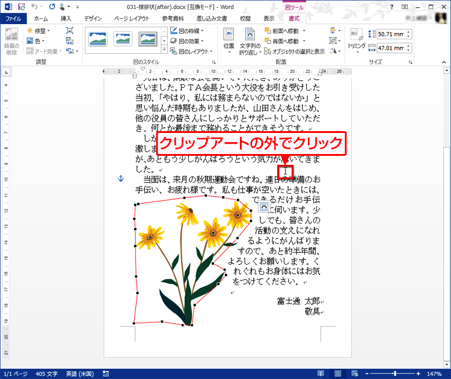Click the Reset Picture icon

tap(70, 51)
